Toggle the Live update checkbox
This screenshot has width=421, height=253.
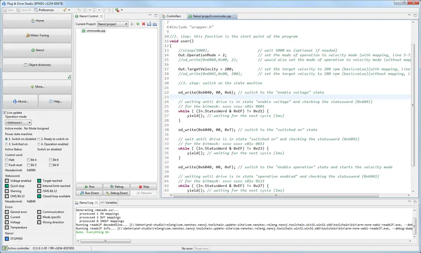coord(5,113)
